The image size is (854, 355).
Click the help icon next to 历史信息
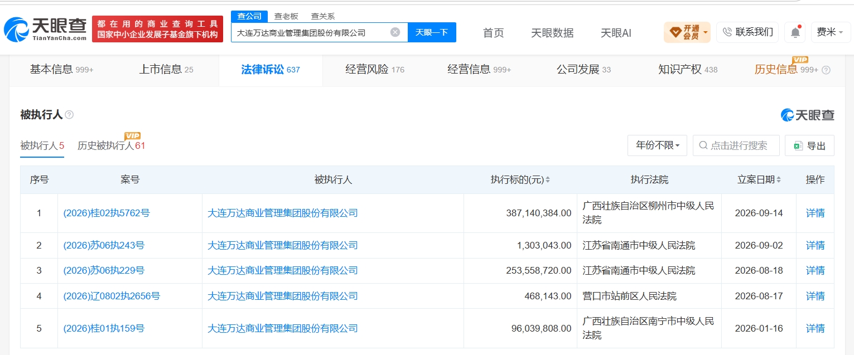tap(826, 70)
